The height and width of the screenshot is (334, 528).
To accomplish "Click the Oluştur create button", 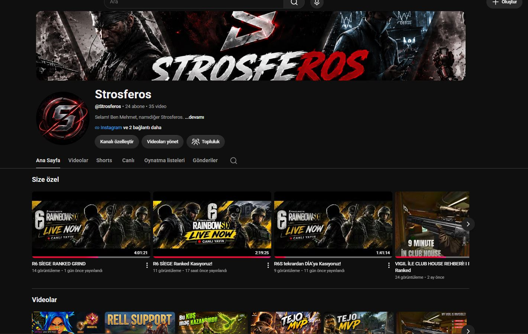I will tap(504, 3).
